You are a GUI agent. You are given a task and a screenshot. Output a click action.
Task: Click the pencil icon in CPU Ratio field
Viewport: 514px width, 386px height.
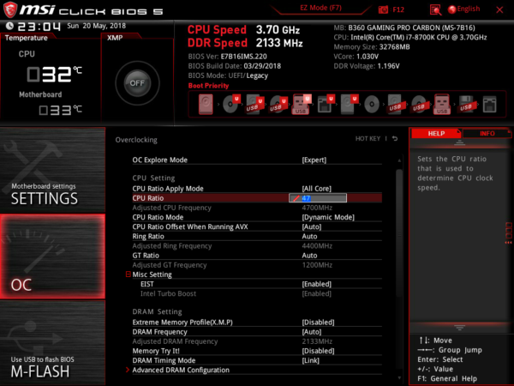(296, 198)
